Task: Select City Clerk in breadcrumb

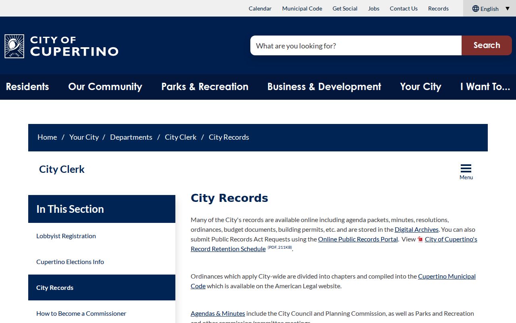Action: pyautogui.click(x=181, y=137)
